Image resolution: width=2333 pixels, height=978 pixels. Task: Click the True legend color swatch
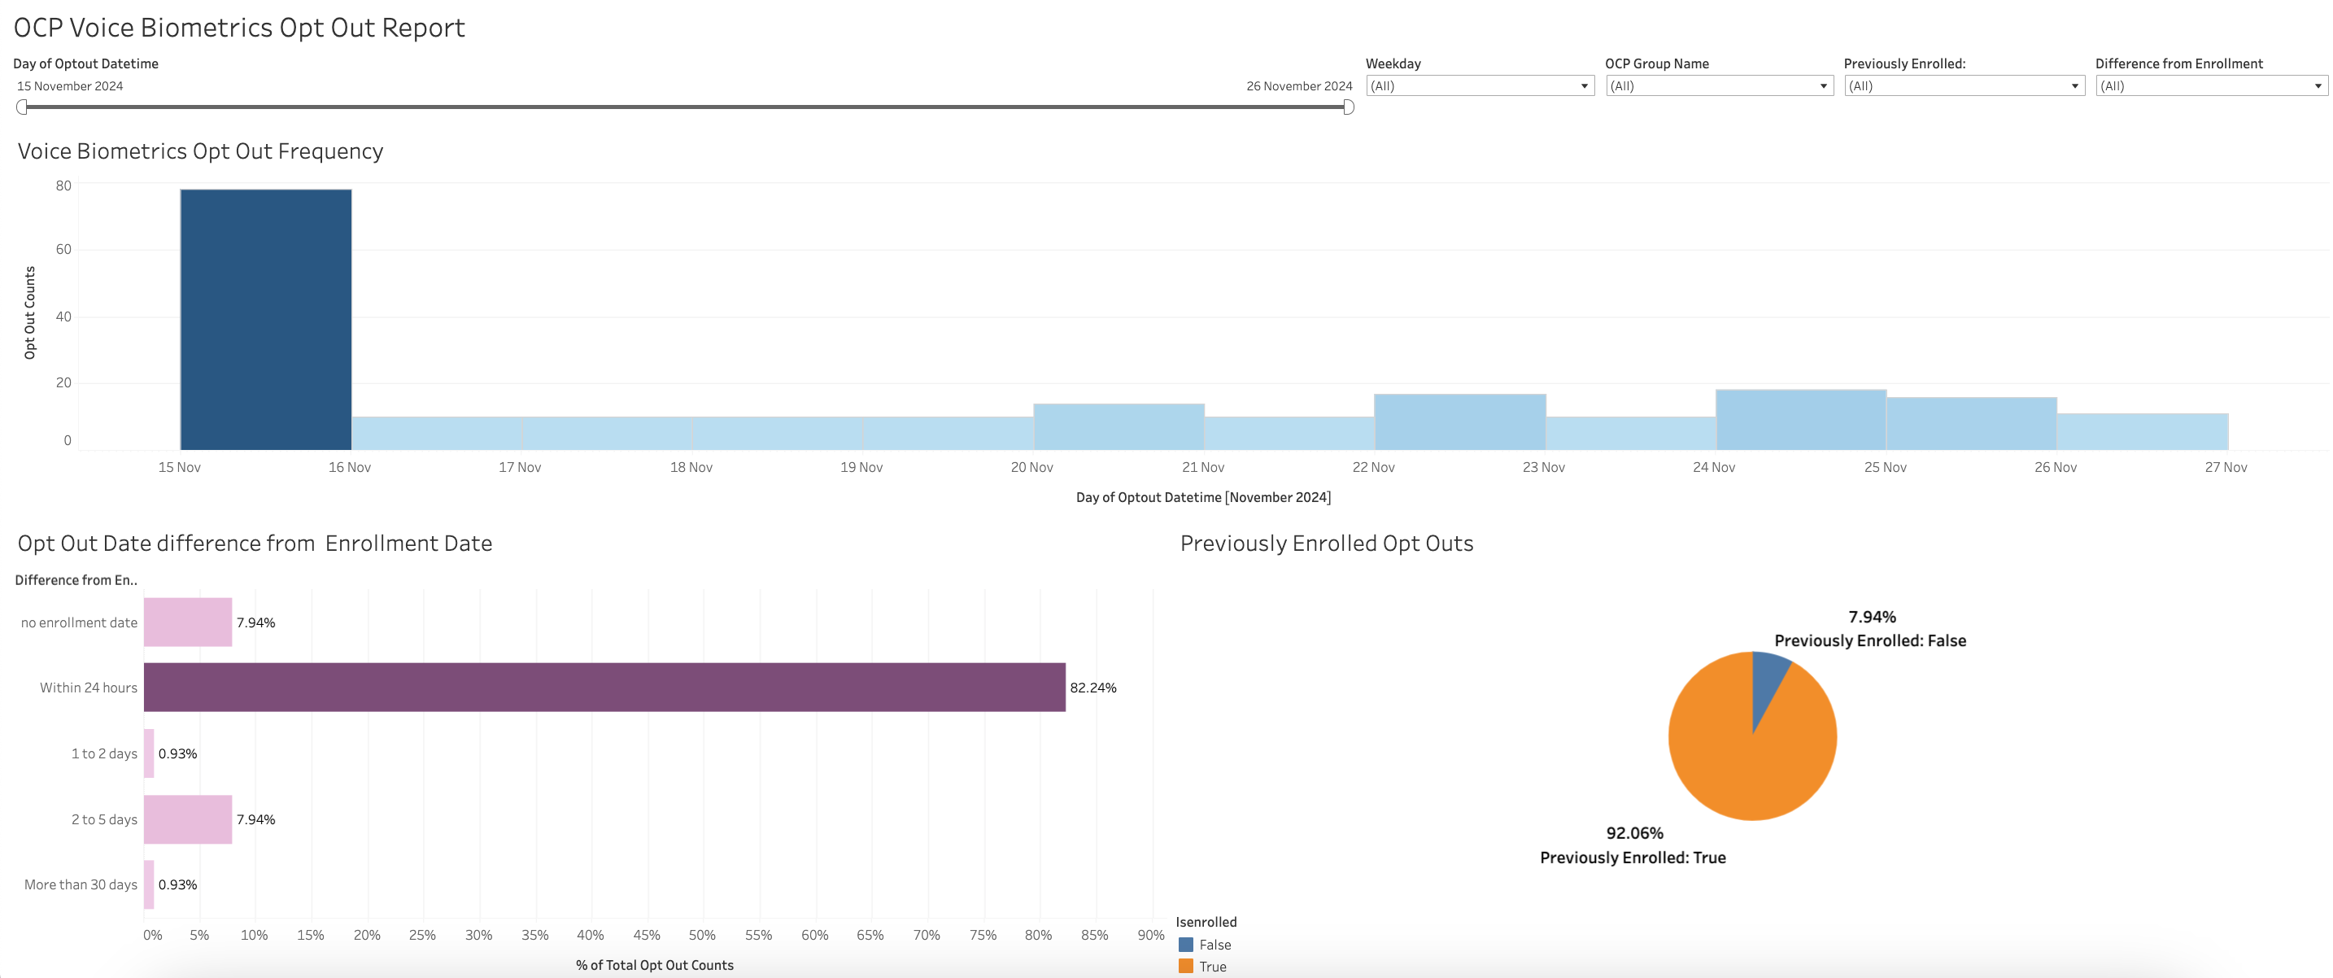1185,967
